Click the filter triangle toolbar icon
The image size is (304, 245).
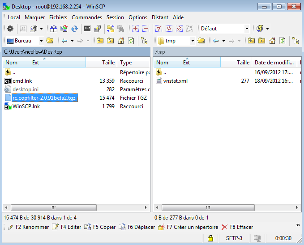tap(158, 29)
